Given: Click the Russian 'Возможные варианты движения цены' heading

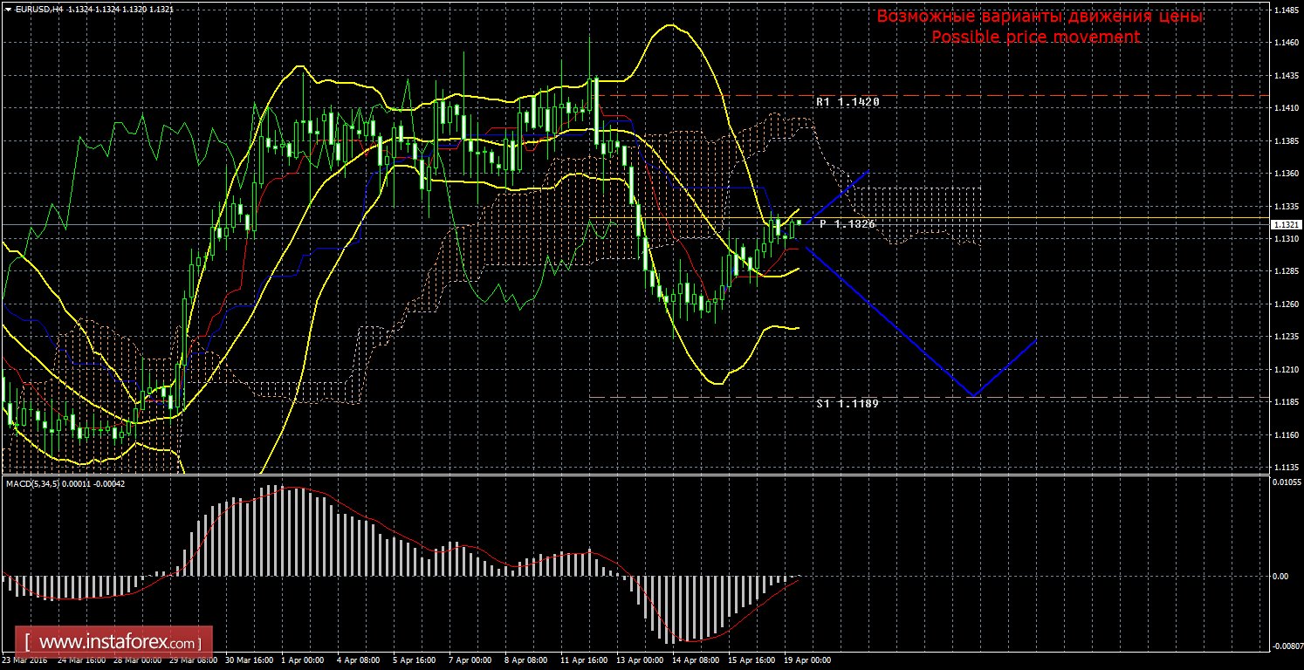Looking at the screenshot, I should (x=1040, y=17).
